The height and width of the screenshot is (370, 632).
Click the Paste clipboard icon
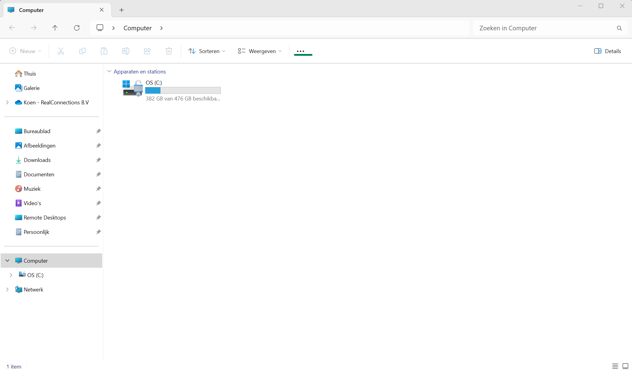pos(104,51)
